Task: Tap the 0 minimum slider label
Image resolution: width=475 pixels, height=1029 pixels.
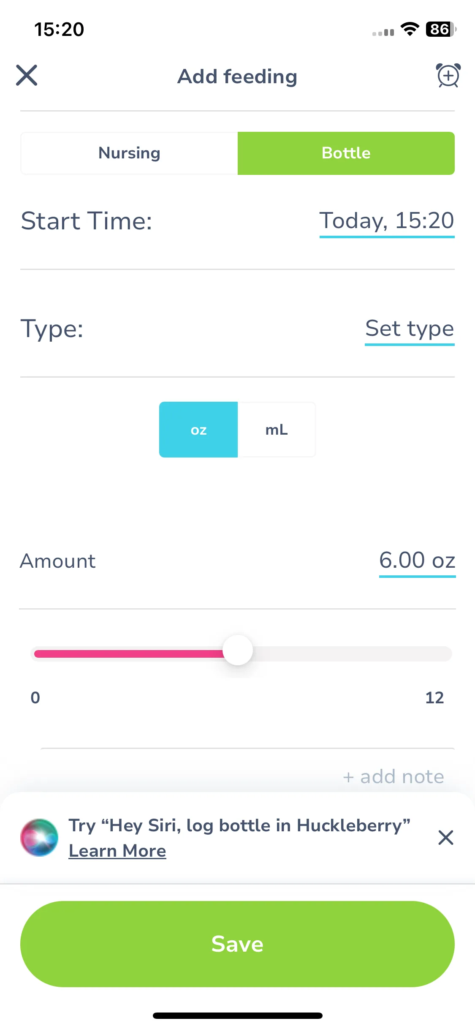Action: point(35,698)
